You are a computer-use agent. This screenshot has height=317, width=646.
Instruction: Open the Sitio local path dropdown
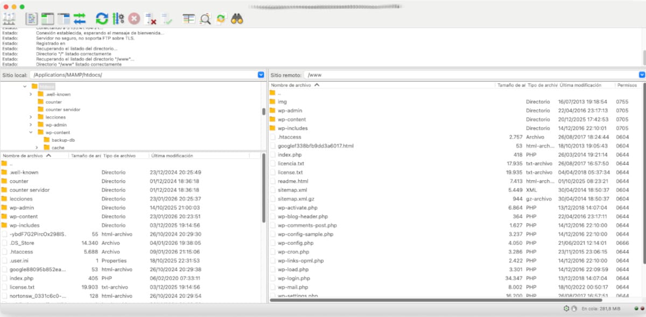[x=261, y=75]
